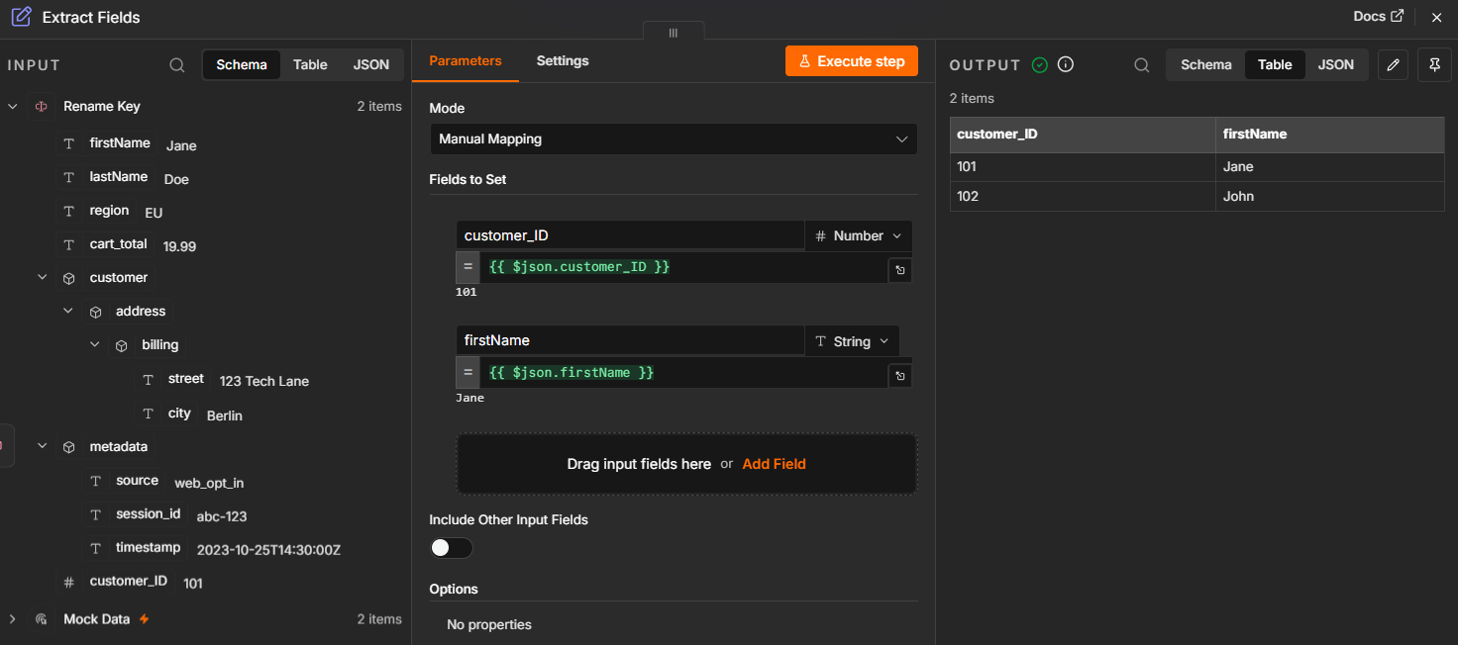Collapse the billing object

(95, 344)
